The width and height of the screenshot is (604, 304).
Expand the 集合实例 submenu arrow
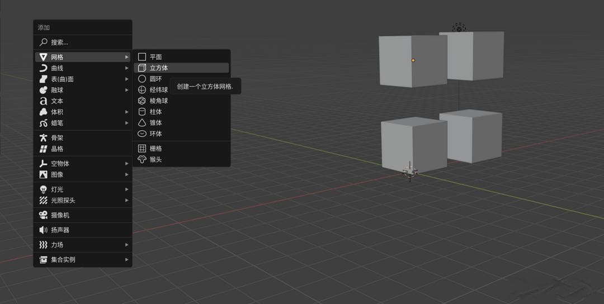click(x=127, y=259)
